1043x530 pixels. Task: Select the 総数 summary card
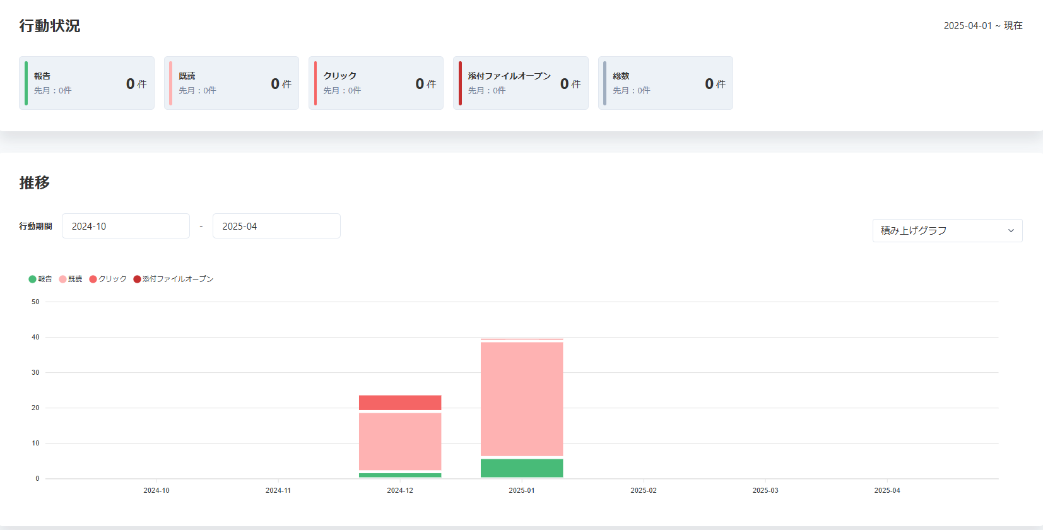pos(666,83)
